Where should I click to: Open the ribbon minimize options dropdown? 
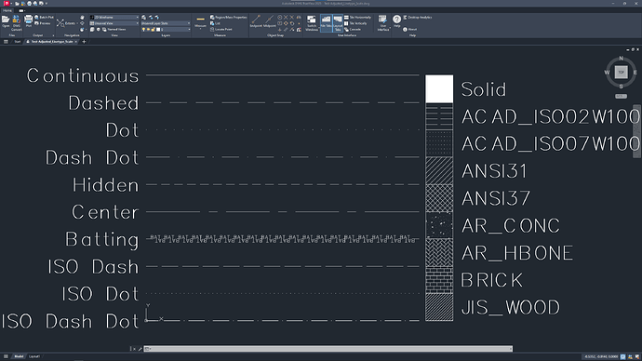pyautogui.click(x=21, y=10)
